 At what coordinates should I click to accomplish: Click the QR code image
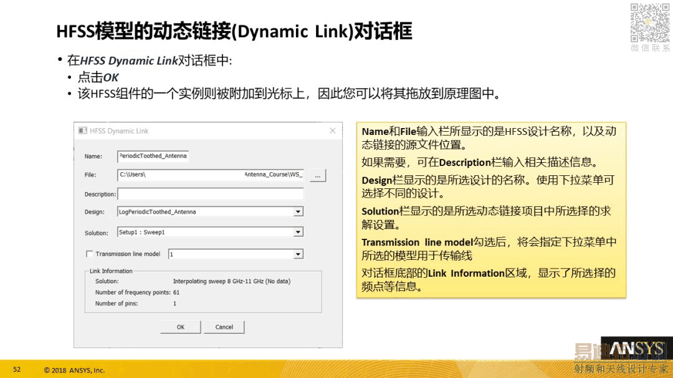650,22
